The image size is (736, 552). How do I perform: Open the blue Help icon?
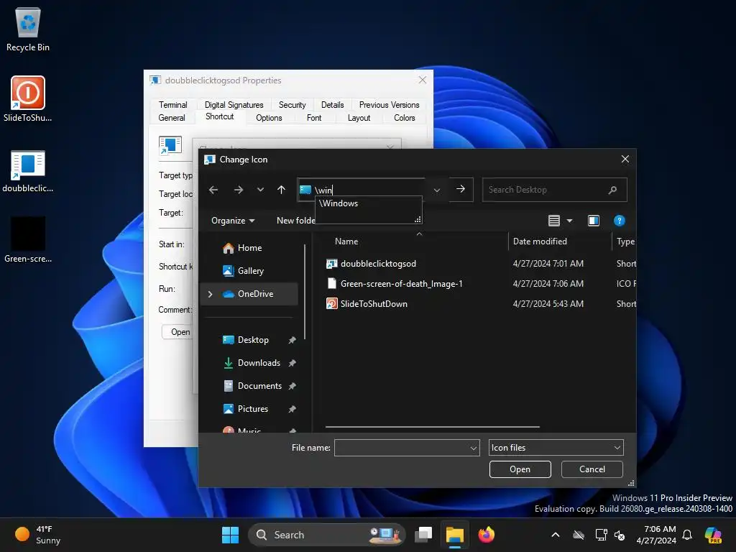(x=619, y=221)
